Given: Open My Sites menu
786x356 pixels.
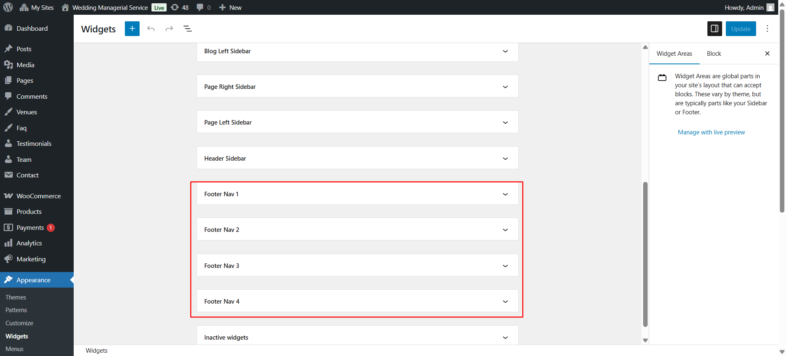Looking at the screenshot, I should pyautogui.click(x=36, y=7).
